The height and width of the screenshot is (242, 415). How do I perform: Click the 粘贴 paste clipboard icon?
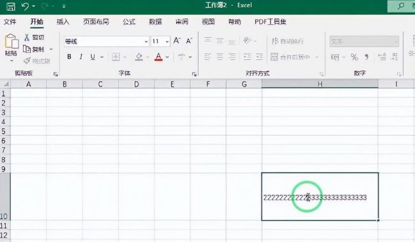11,41
